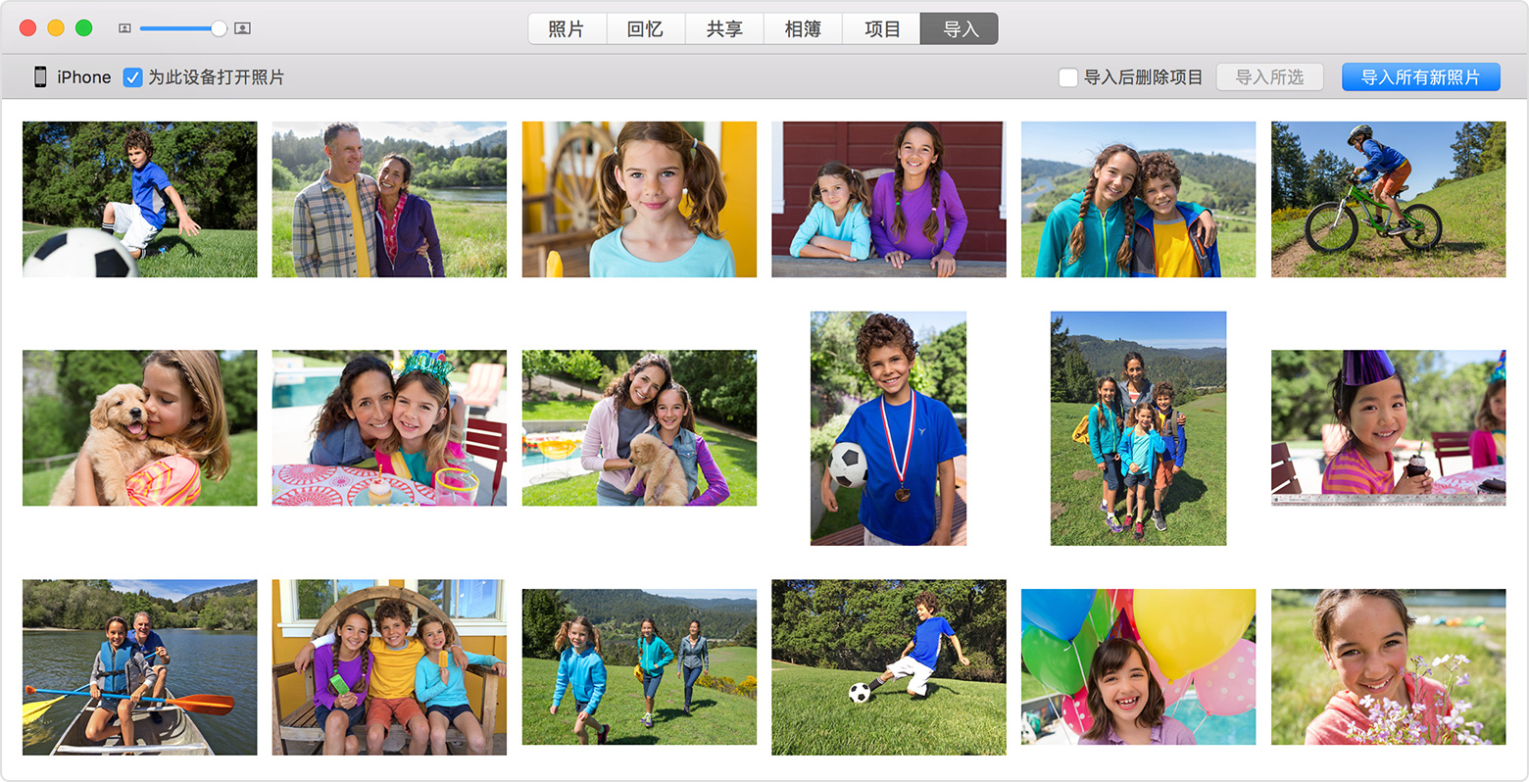1529x782 pixels.
Task: Click the large thumbnail zoom-in icon
Action: click(243, 28)
